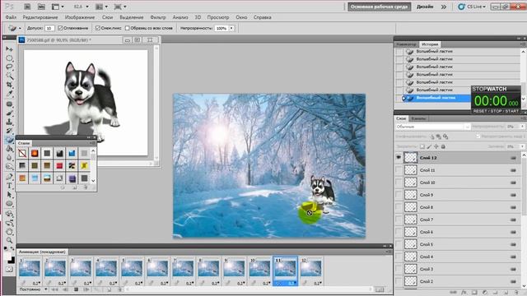
Task: Click the Quick Mask mode icon
Action: coord(9,269)
